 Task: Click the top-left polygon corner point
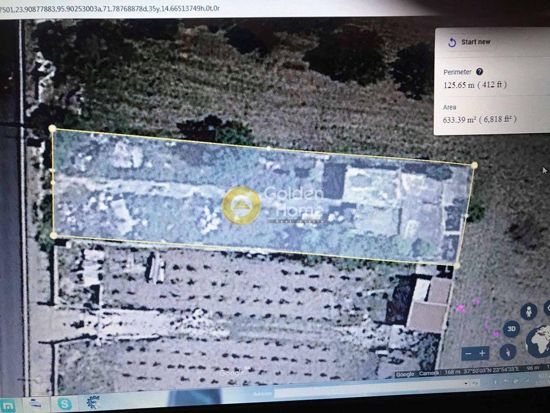53,128
